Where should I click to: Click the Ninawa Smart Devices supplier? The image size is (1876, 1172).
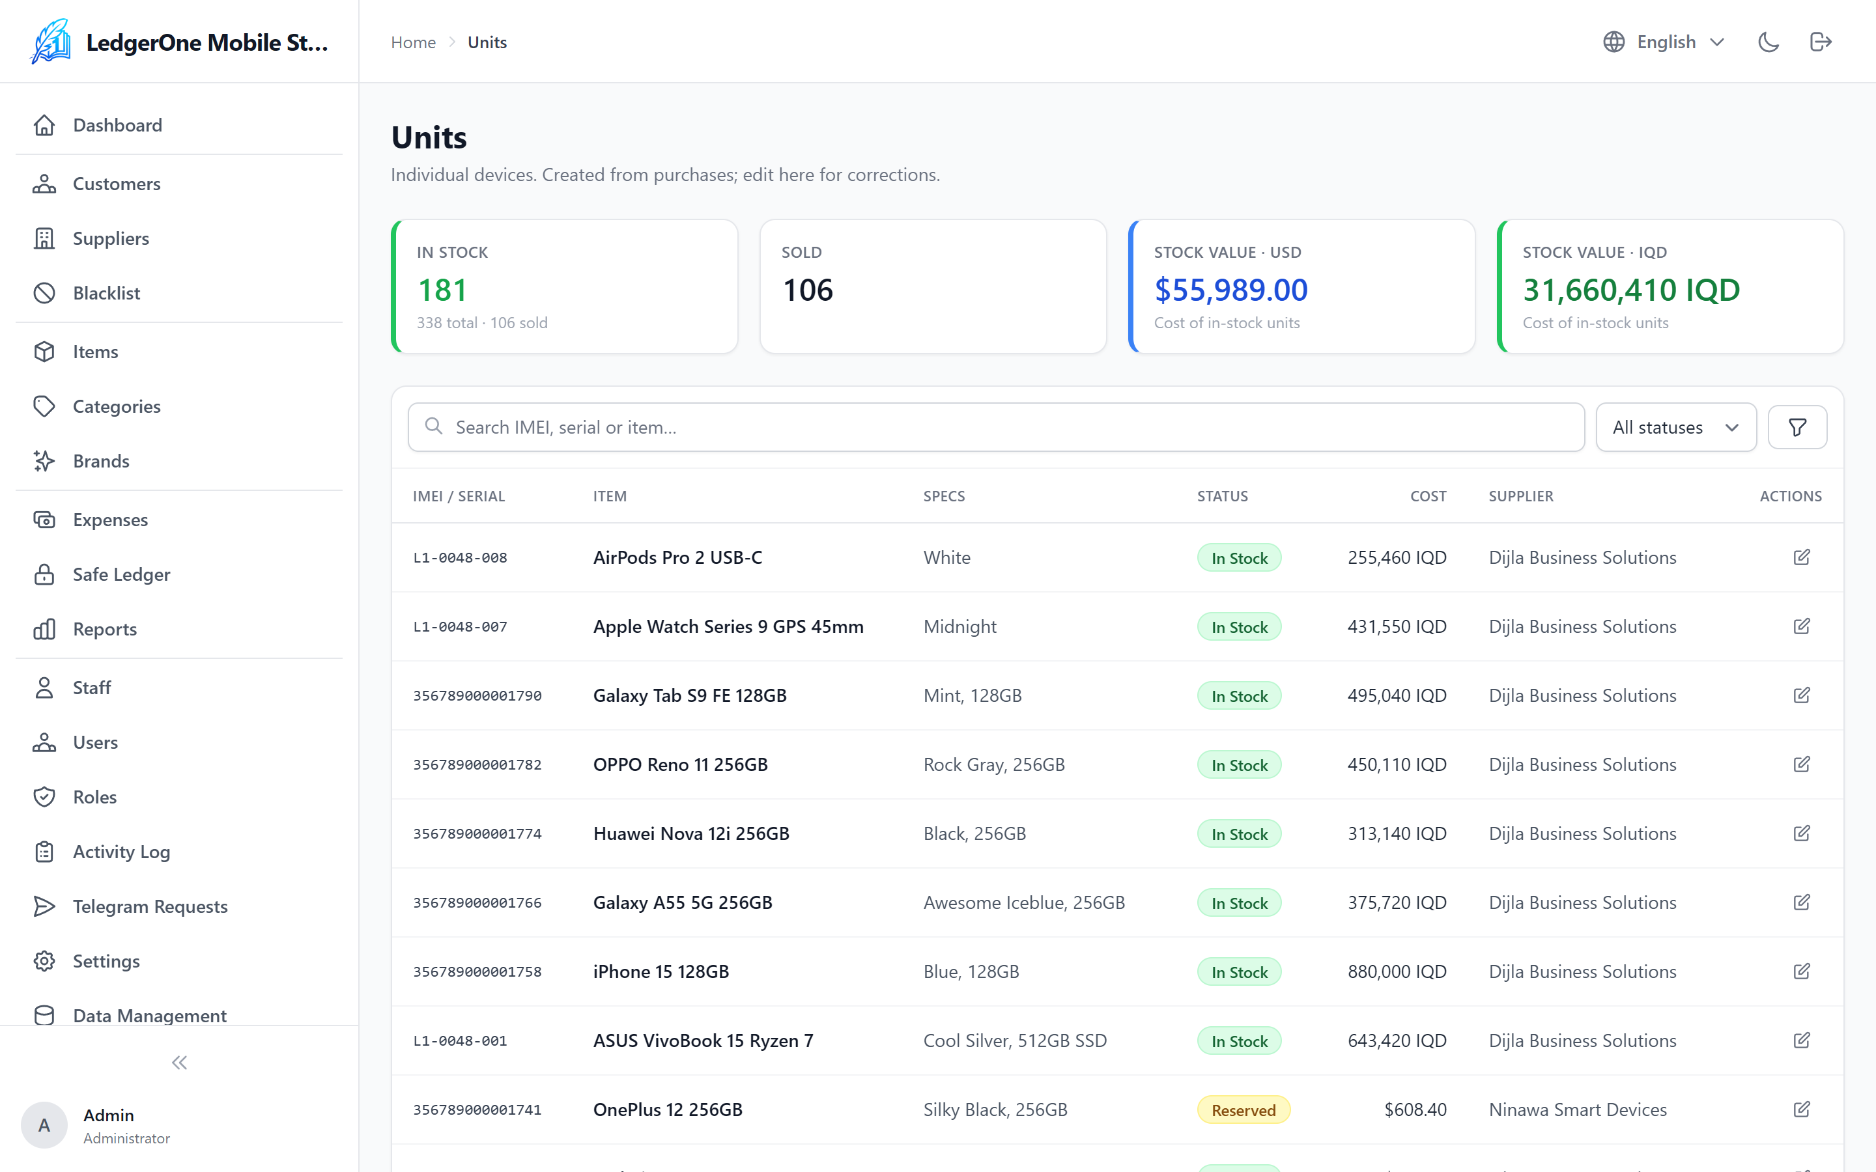tap(1578, 1110)
